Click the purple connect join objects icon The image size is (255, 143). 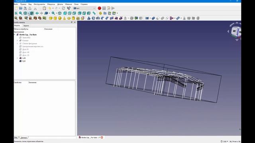(x=172, y=18)
